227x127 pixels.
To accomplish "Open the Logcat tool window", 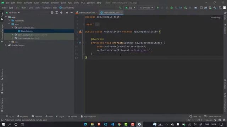I will 60,116.
